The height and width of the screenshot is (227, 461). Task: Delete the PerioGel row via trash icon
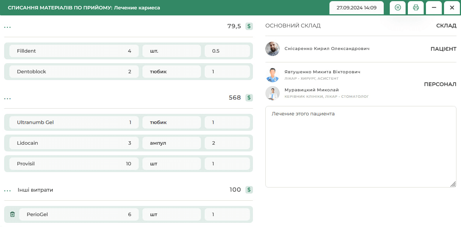[12, 214]
